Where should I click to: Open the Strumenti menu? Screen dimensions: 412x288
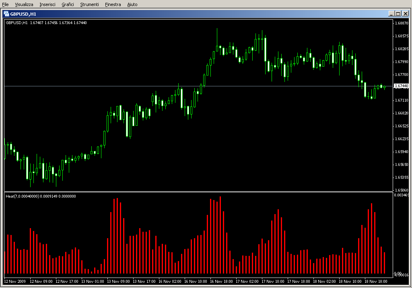(90, 4)
